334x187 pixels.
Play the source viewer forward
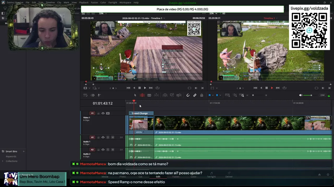point(145,88)
